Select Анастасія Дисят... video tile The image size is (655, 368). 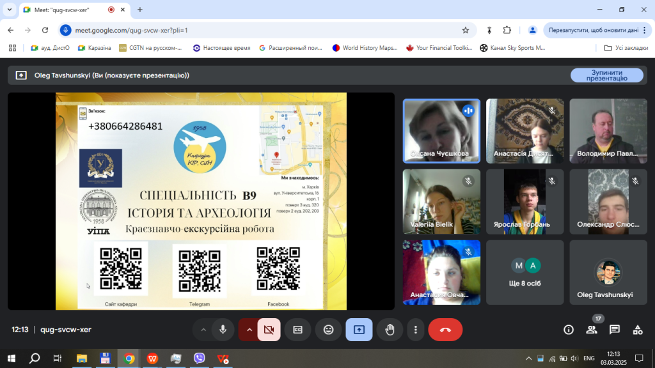point(525,131)
